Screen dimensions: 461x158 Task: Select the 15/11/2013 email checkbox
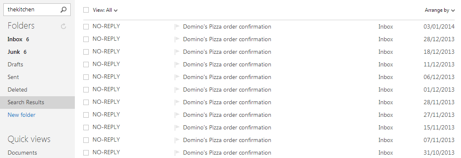pyautogui.click(x=86, y=128)
